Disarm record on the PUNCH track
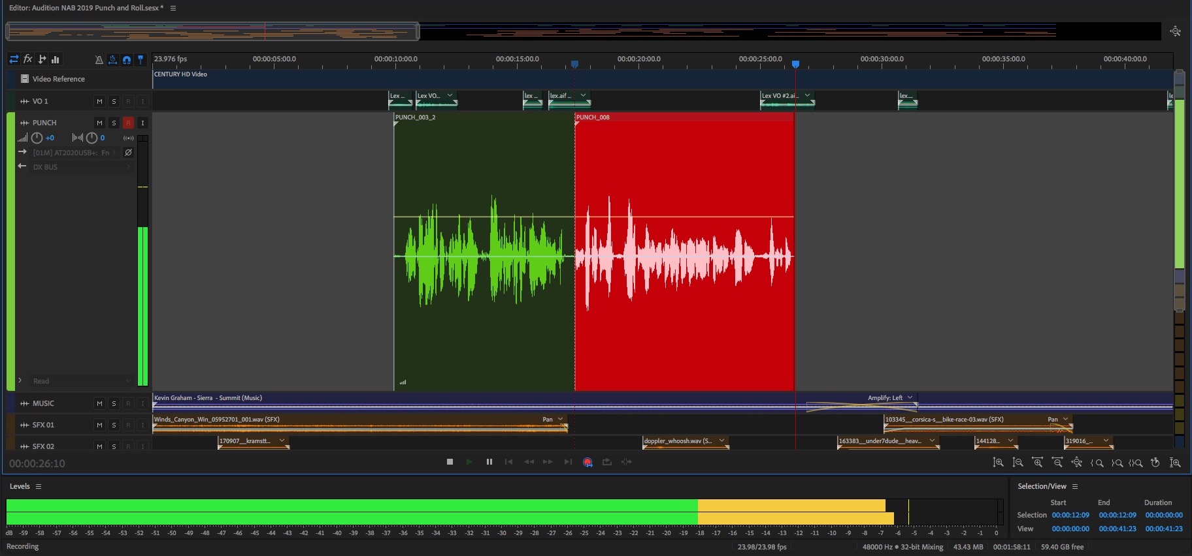The height and width of the screenshot is (556, 1192). coord(128,123)
